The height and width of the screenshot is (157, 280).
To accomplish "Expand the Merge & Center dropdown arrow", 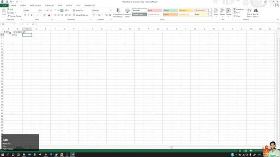I will [90, 15].
